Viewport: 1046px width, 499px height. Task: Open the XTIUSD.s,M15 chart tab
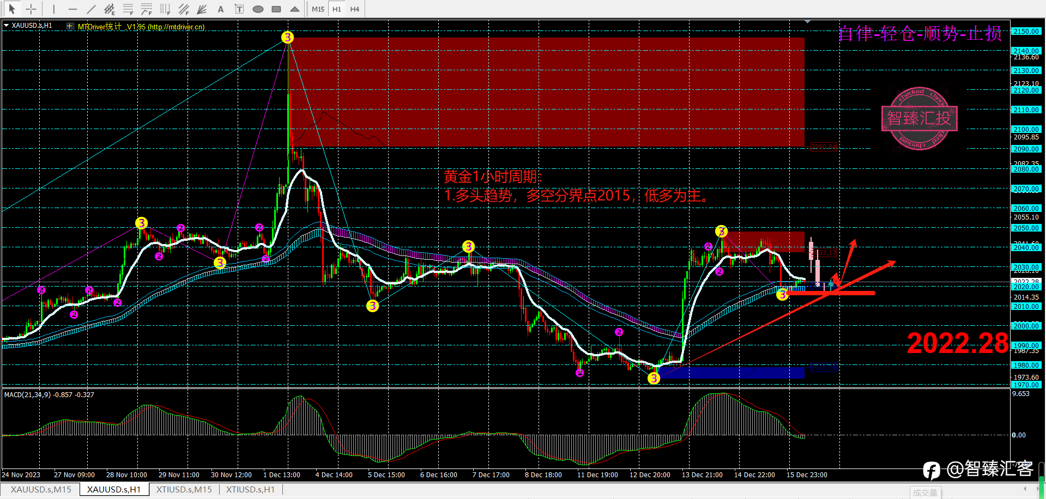184,489
